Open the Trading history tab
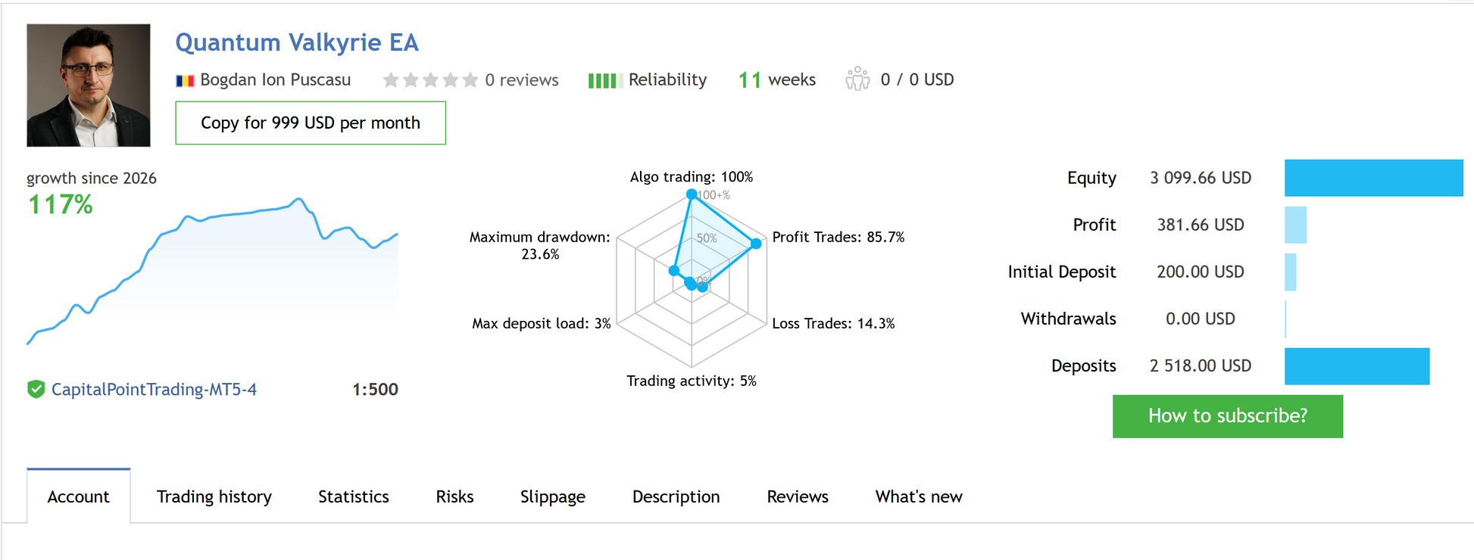 214,496
